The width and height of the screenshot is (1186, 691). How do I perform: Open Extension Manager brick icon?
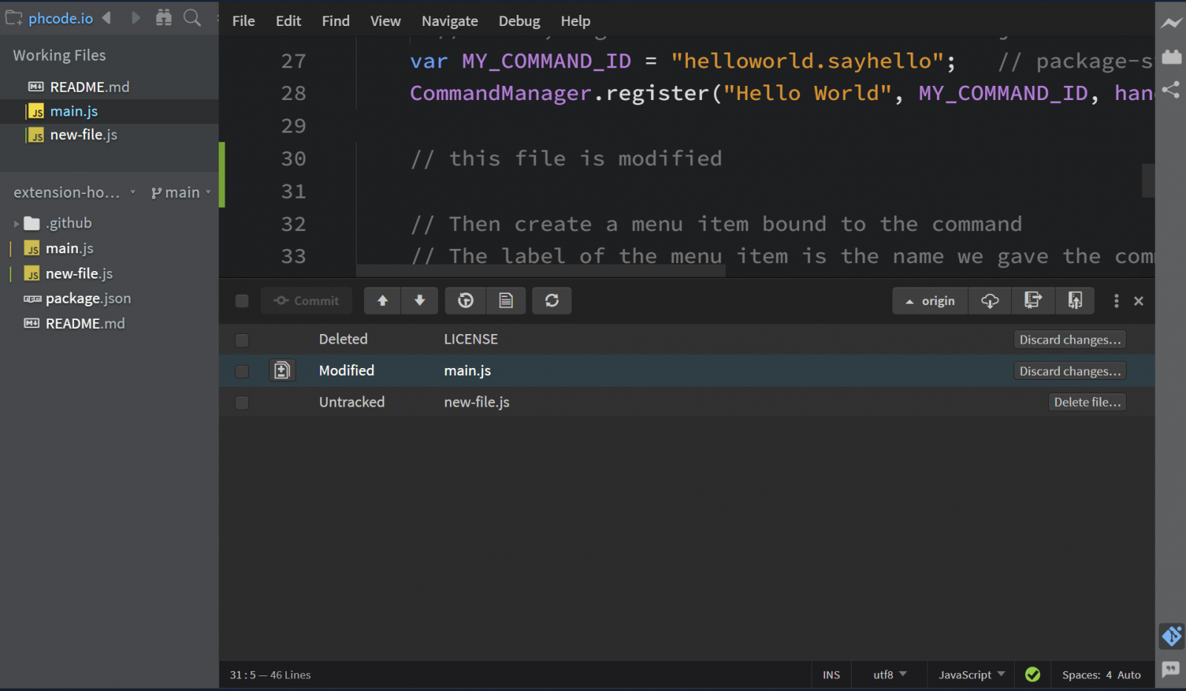click(1171, 57)
